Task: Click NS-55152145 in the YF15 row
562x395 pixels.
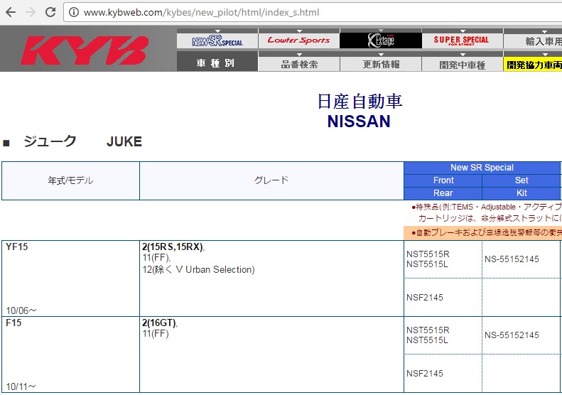Action: click(512, 259)
